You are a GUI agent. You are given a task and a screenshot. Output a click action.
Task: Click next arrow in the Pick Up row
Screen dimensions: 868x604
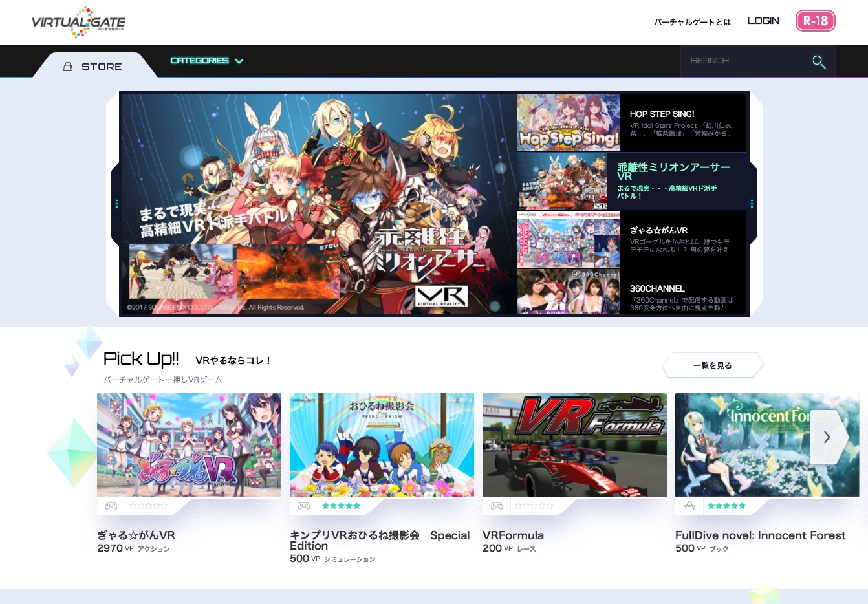(828, 437)
